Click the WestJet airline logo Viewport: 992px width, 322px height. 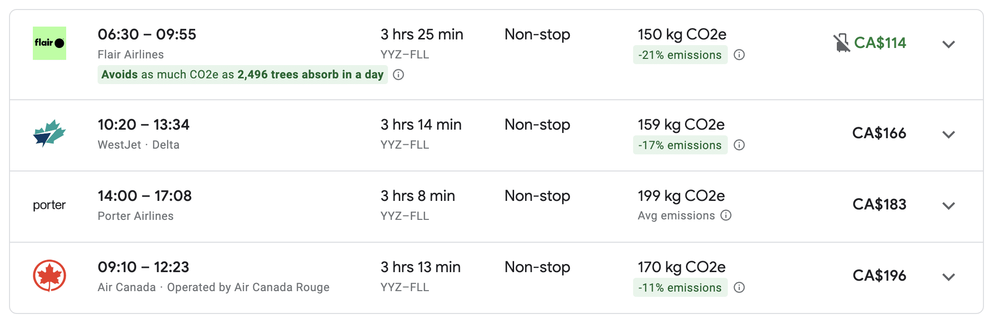pos(50,133)
